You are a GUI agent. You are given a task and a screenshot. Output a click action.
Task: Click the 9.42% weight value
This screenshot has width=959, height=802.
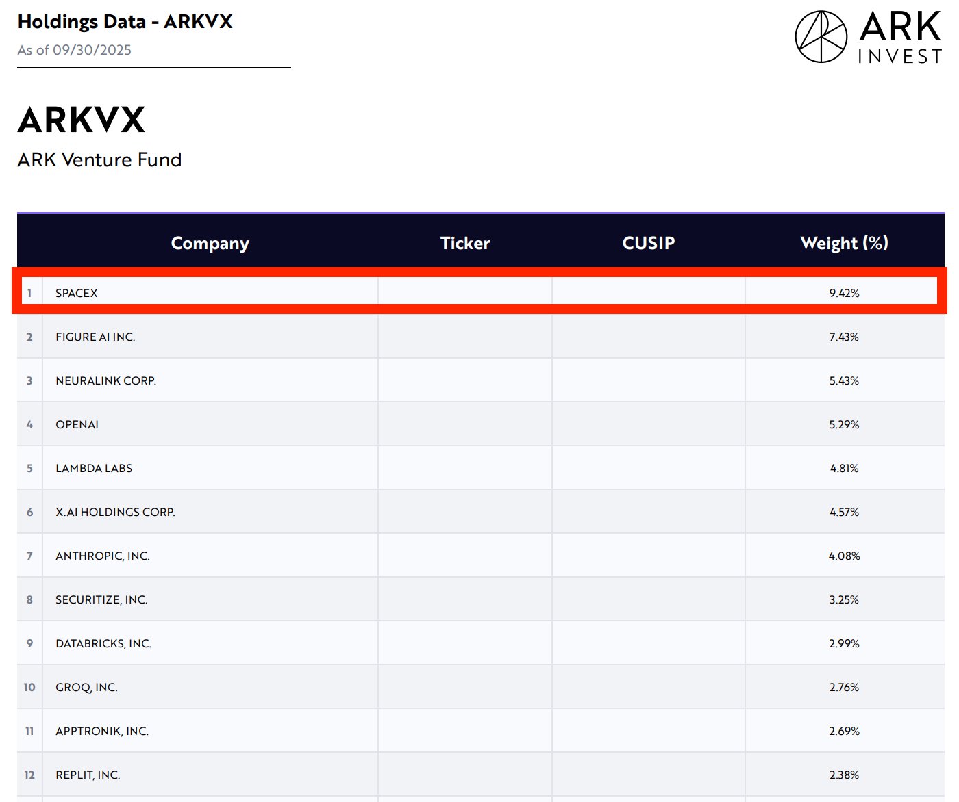tap(844, 293)
